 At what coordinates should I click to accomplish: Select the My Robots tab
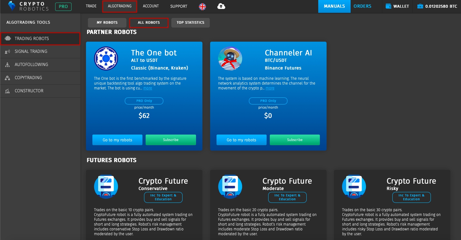(x=107, y=22)
